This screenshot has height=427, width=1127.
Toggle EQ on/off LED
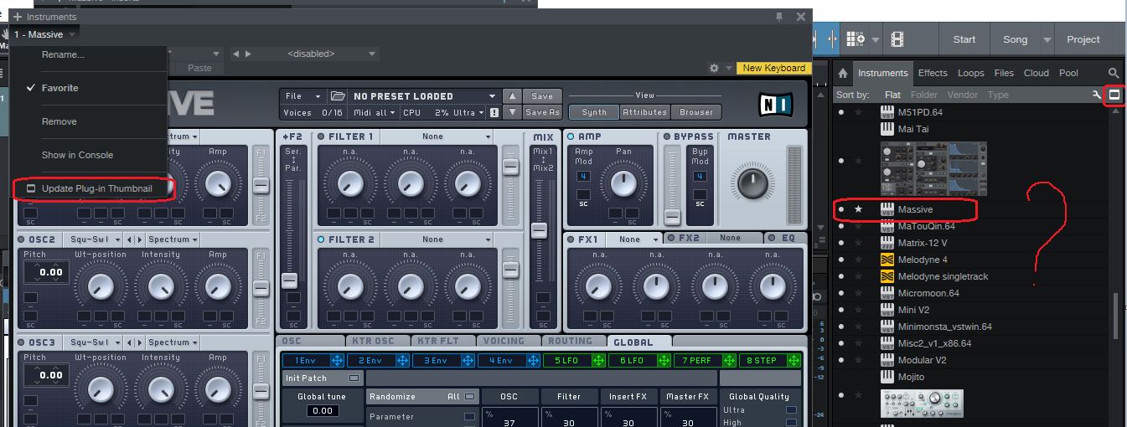pos(772,239)
